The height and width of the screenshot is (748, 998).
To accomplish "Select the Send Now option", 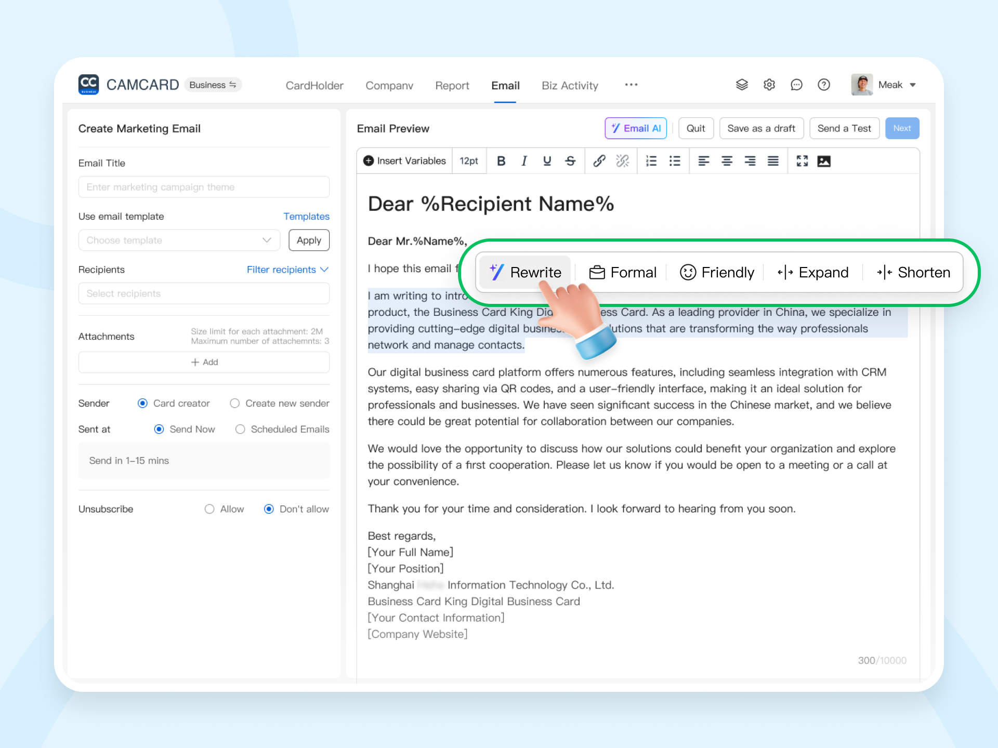I will [185, 429].
